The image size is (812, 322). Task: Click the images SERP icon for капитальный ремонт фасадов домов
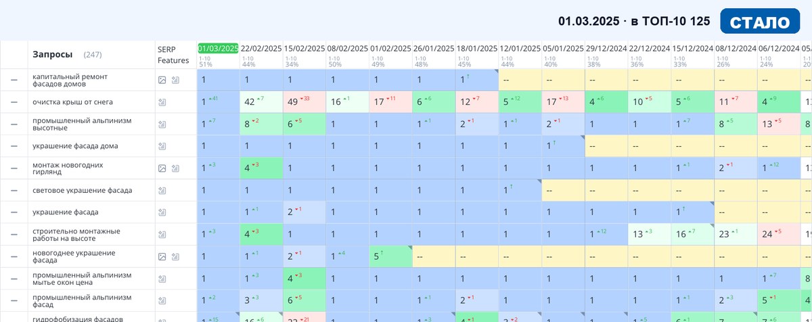(x=162, y=80)
